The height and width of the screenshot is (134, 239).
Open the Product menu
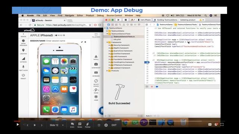pos(90,15)
